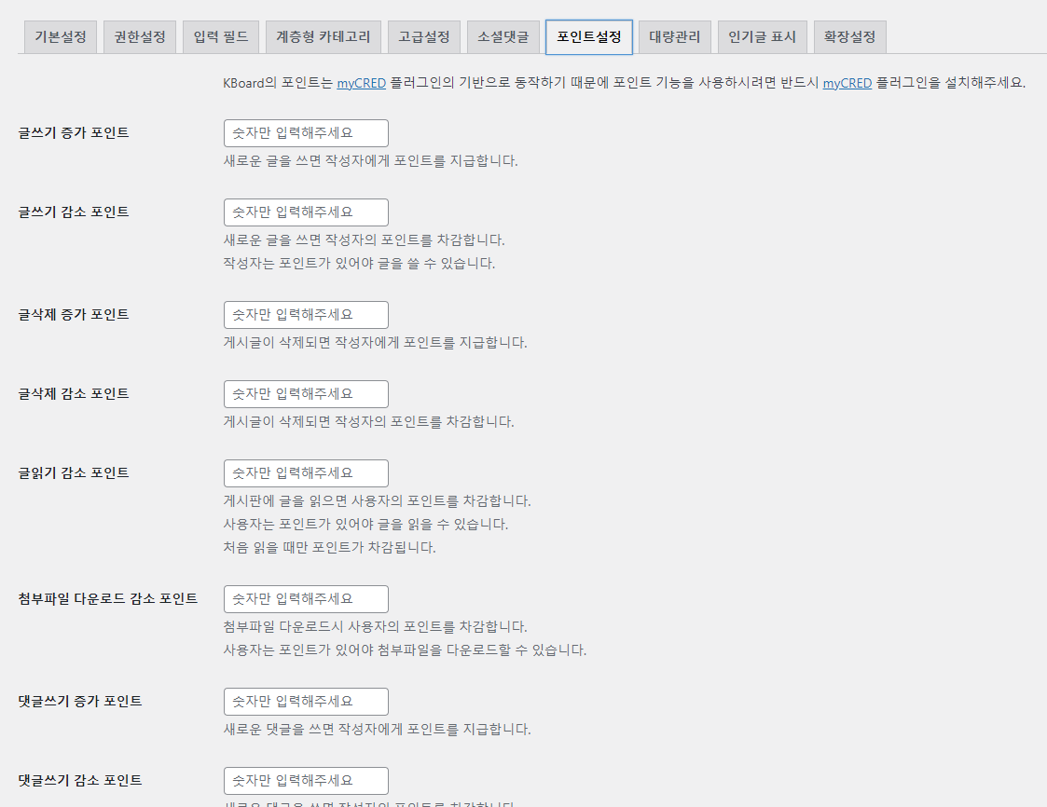This screenshot has width=1047, height=807.
Task: Click the 글쓰기 증가 포인트 label
Action: point(74,133)
